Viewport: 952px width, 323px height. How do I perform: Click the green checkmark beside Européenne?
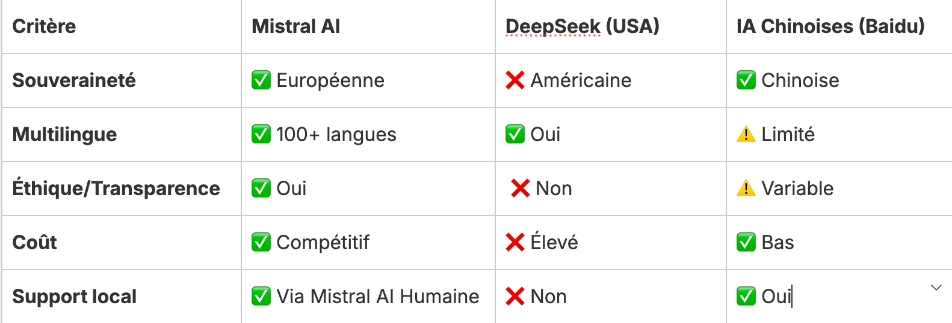click(261, 80)
